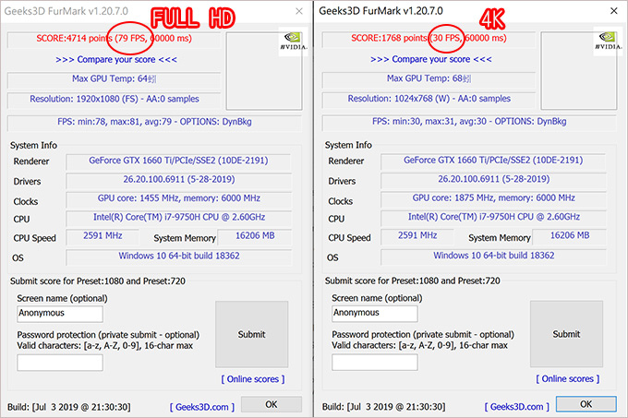Click Submit button in left FurMark window
This screenshot has height=418, width=628.
point(251,334)
